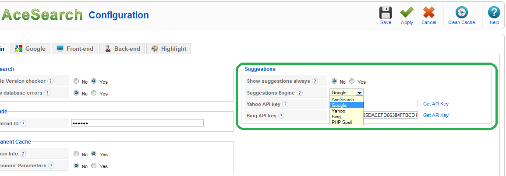Switch to the Google tab
This screenshot has width=506, height=176.
[31, 49]
